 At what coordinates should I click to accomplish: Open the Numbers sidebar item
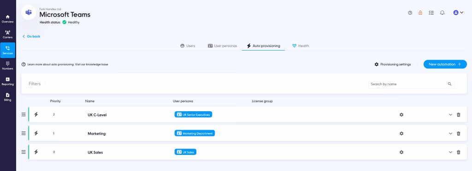(x=7, y=66)
